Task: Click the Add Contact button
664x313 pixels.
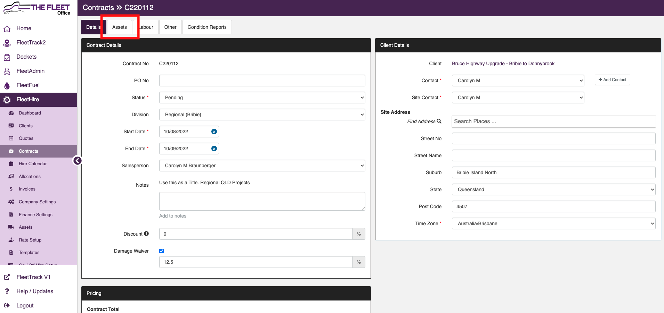Action: coord(612,80)
